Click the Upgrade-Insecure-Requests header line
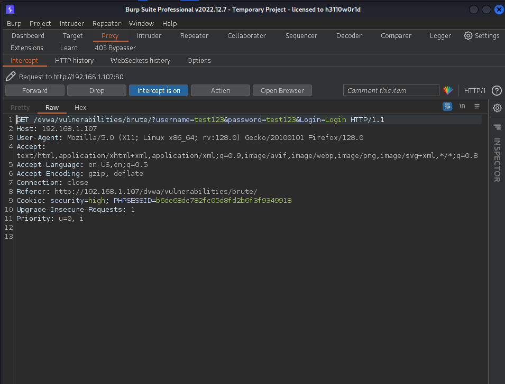The height and width of the screenshot is (384, 505). pyautogui.click(x=76, y=210)
